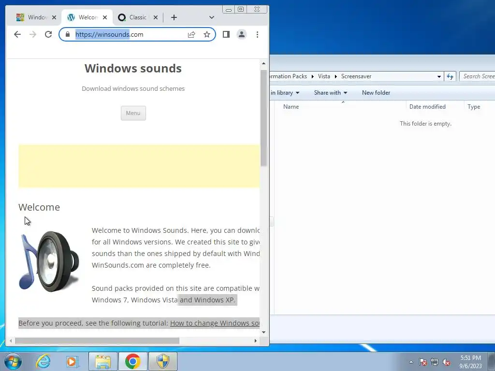Click the padlock site info icon

point(68,34)
